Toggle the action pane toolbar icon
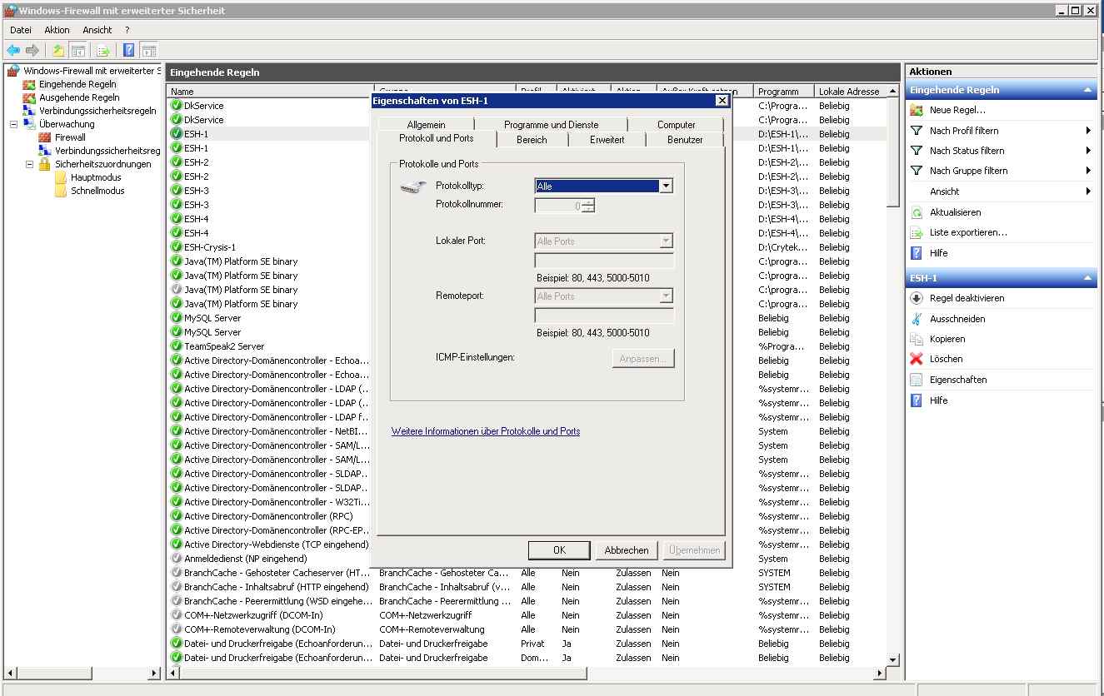Screen dimensions: 1104x696 148,51
